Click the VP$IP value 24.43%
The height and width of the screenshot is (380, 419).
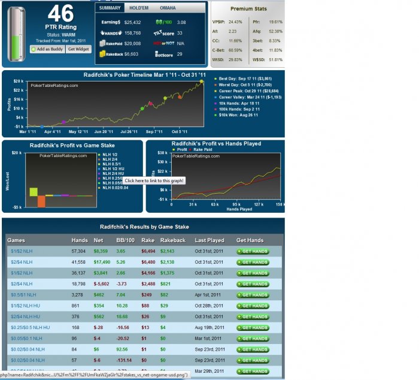tap(235, 22)
